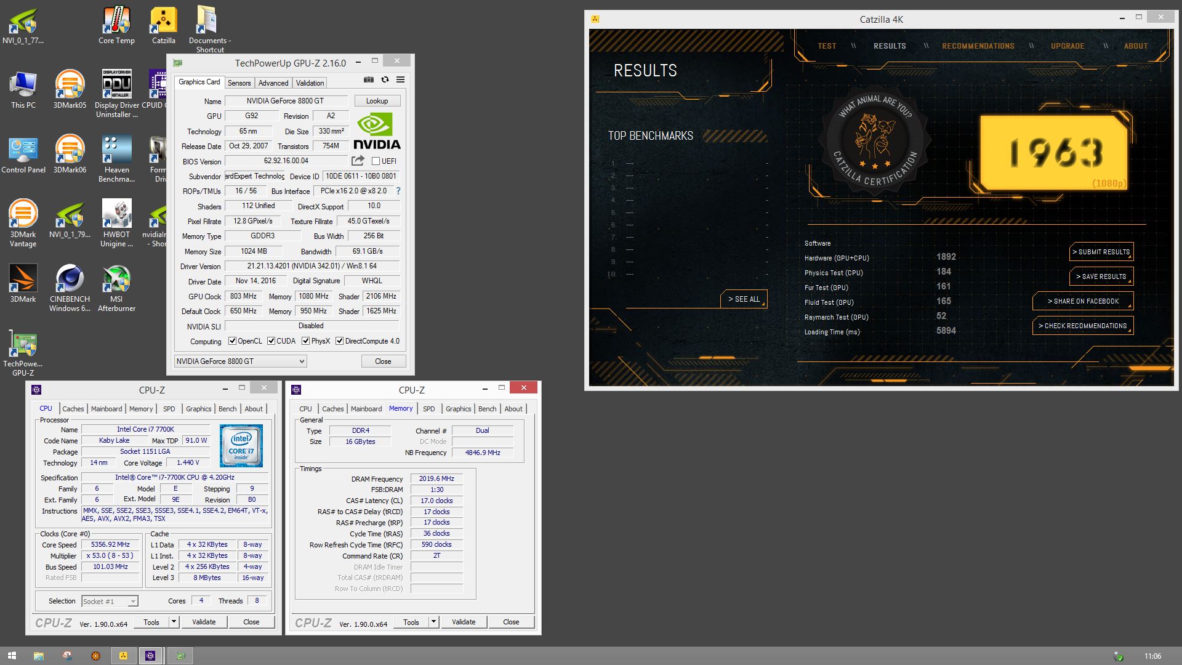Open the Catzilla desktop shortcut
1182x665 pixels.
point(163,25)
